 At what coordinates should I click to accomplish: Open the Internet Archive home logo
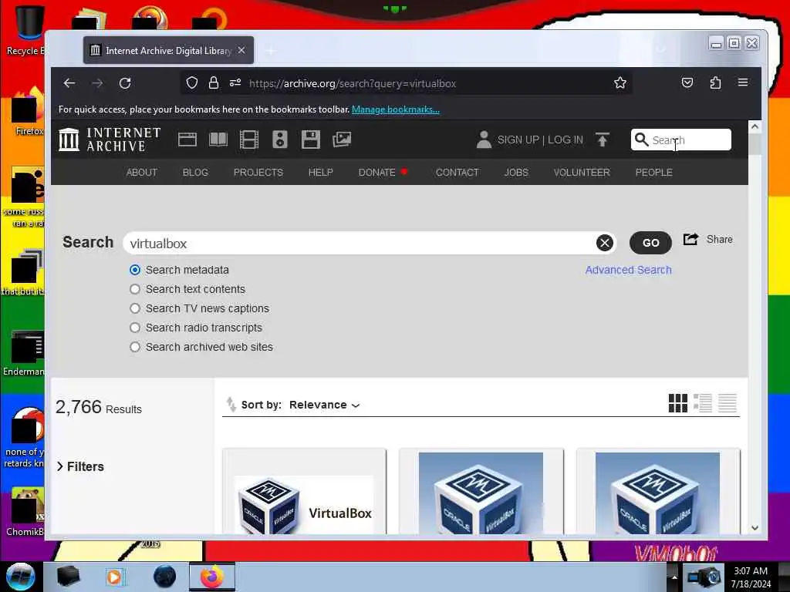point(110,140)
